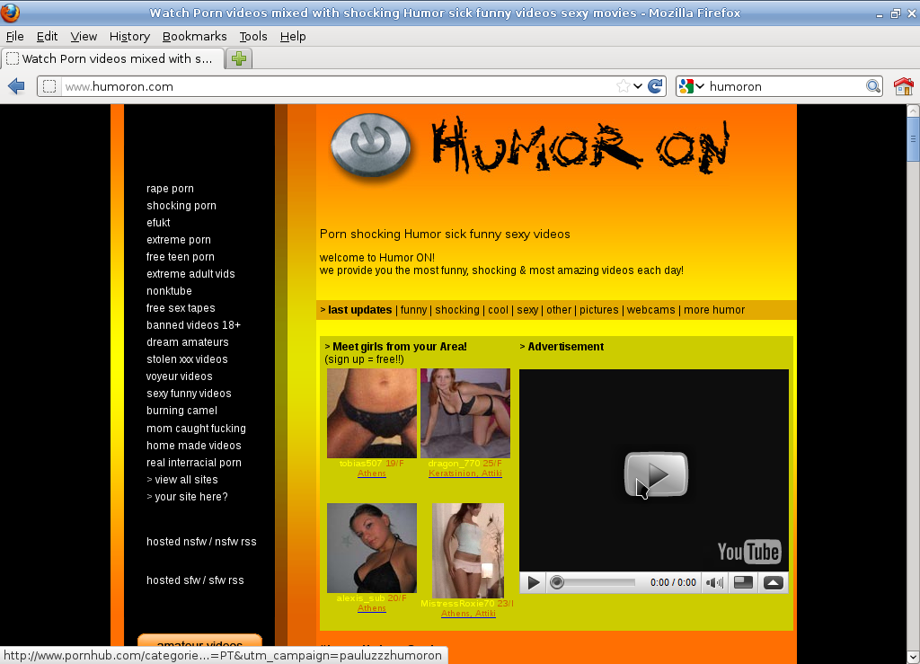Open the 'pictures' category link

pyautogui.click(x=599, y=310)
